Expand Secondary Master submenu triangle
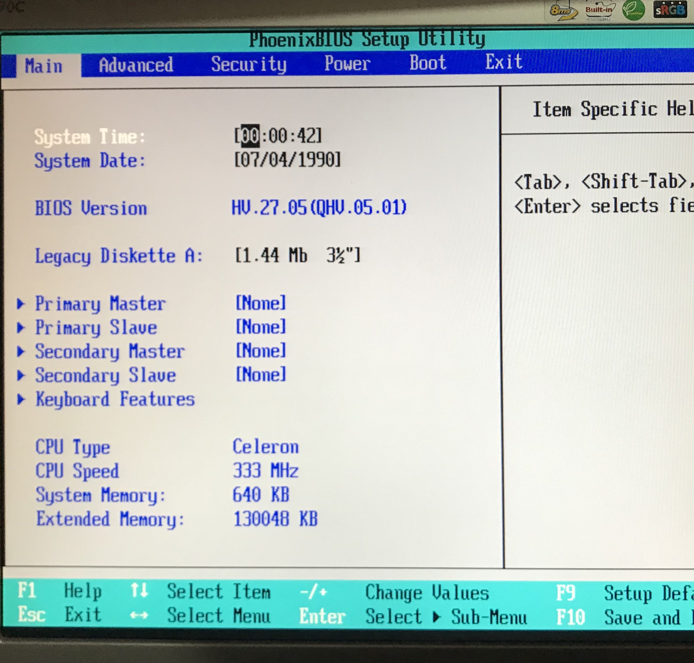 coord(21,351)
